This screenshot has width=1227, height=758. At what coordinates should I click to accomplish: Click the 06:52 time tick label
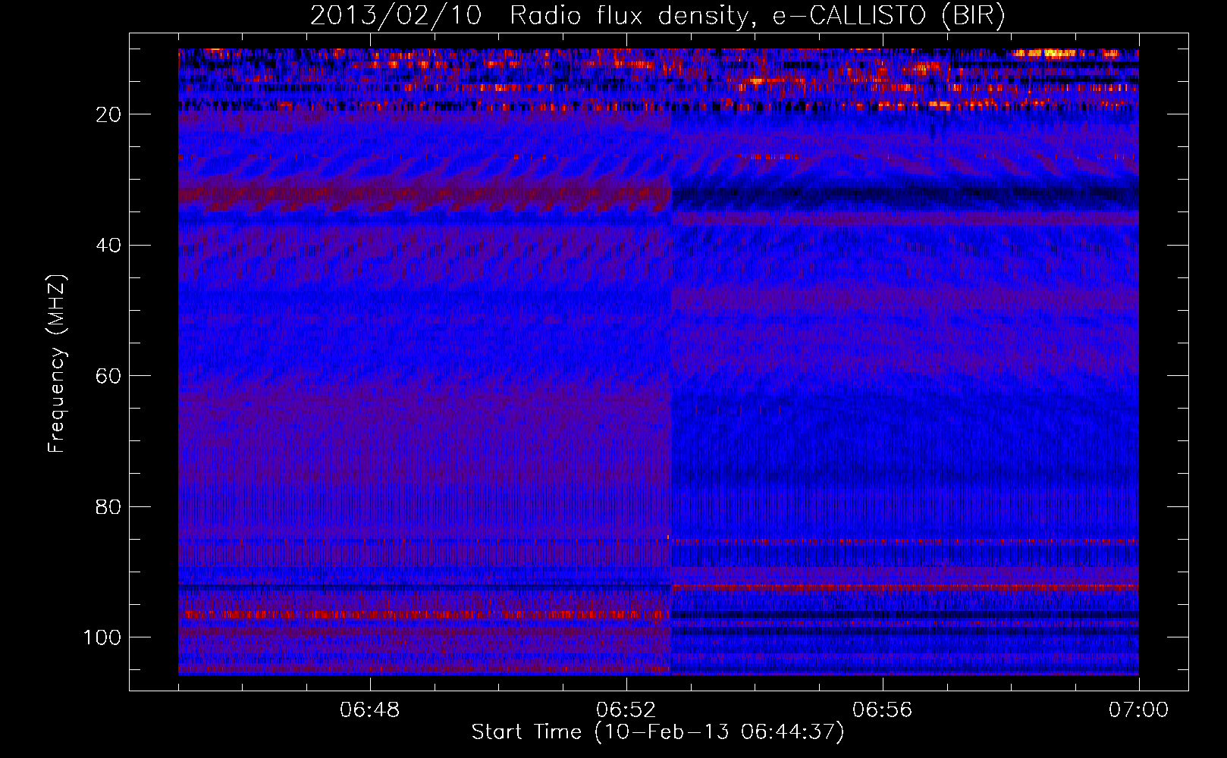tap(626, 710)
